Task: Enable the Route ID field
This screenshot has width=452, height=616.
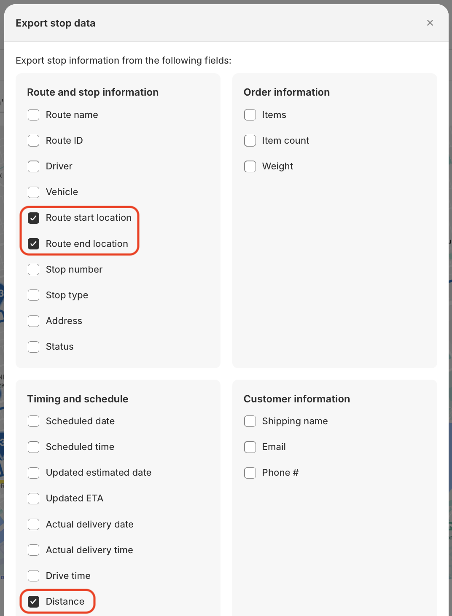Action: coord(34,141)
